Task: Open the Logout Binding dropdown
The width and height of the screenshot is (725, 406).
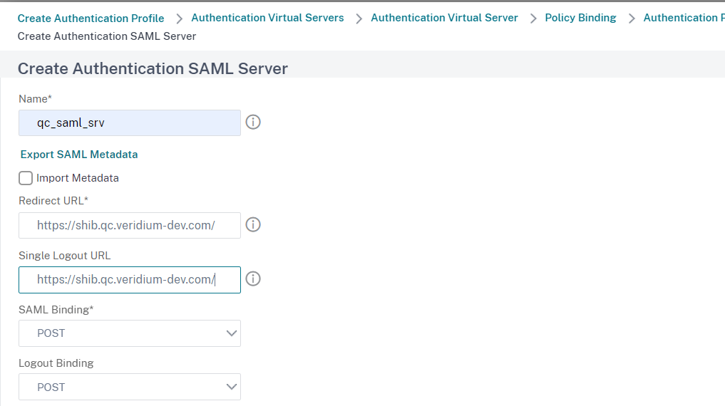Action: 129,387
